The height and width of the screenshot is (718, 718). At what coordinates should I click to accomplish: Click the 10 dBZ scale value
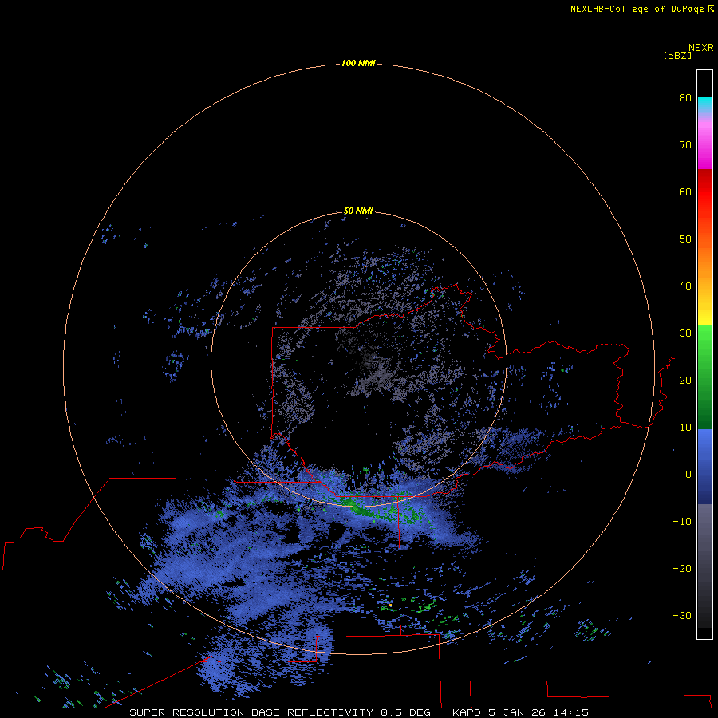point(685,428)
